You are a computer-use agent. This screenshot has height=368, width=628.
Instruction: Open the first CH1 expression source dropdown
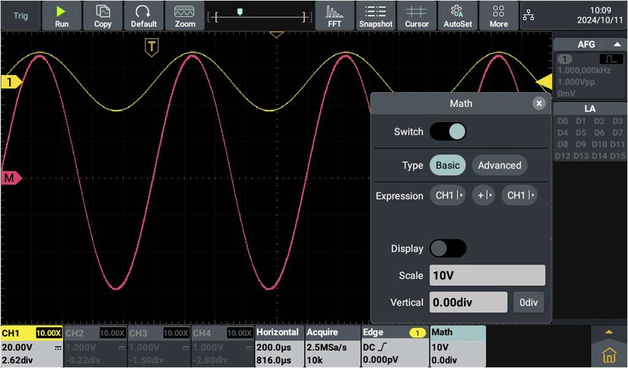[448, 195]
